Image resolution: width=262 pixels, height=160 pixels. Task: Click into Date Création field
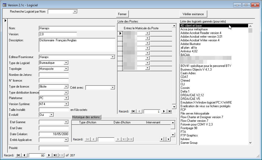[x=54, y=134]
